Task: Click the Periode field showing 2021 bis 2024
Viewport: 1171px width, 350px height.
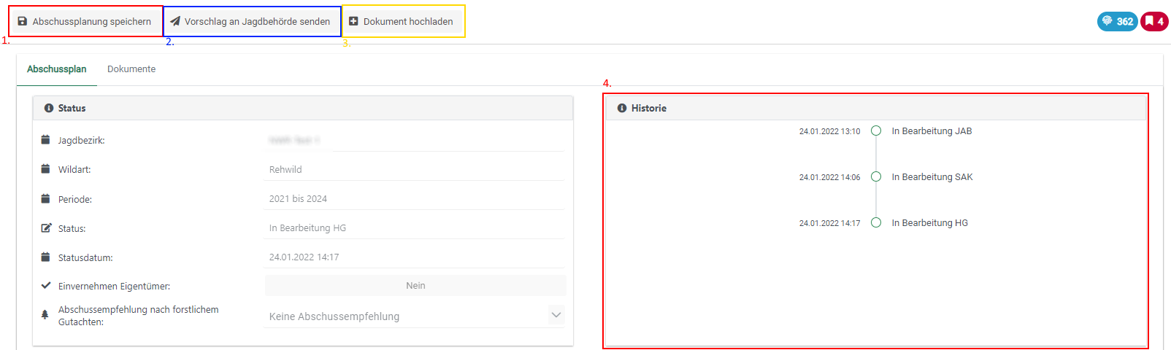Action: point(414,199)
